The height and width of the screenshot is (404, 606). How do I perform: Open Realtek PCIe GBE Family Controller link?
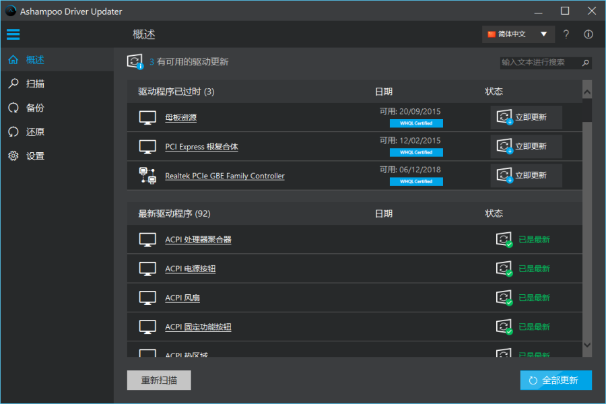click(x=225, y=176)
